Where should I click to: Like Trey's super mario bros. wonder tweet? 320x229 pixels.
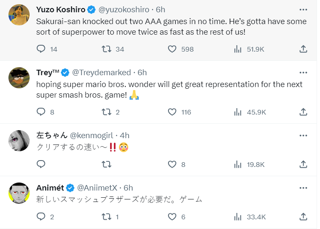[x=172, y=112]
